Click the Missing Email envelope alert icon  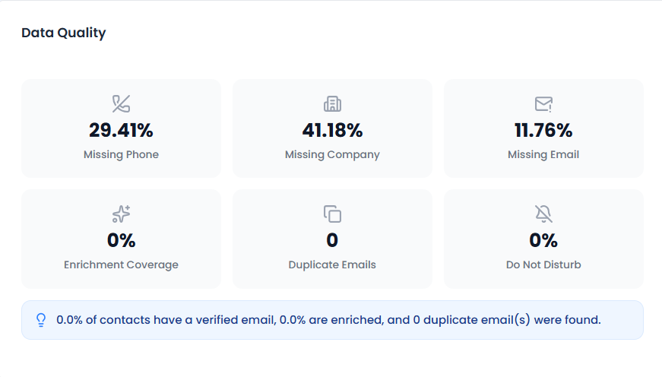(x=543, y=104)
